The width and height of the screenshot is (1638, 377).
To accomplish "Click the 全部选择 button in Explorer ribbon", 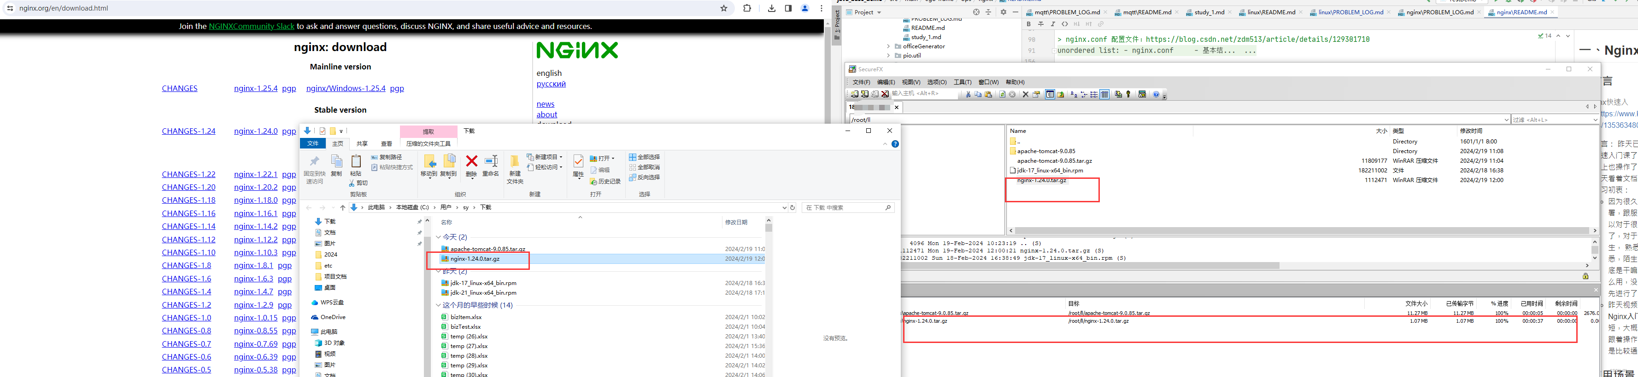I will [645, 157].
